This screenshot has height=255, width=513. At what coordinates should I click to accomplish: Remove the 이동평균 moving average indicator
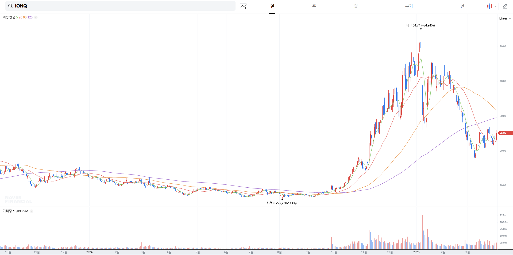[x=36, y=17]
